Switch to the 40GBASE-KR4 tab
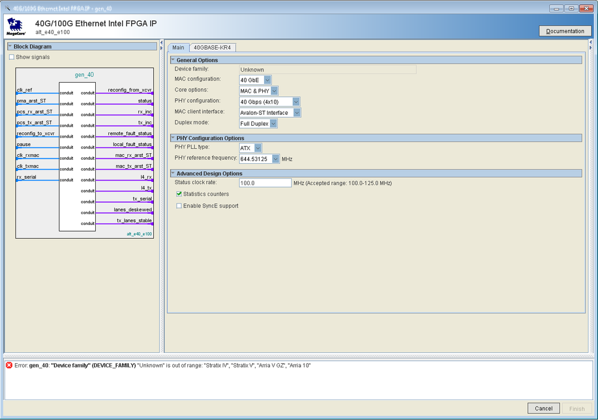This screenshot has height=420, width=598. tap(212, 48)
